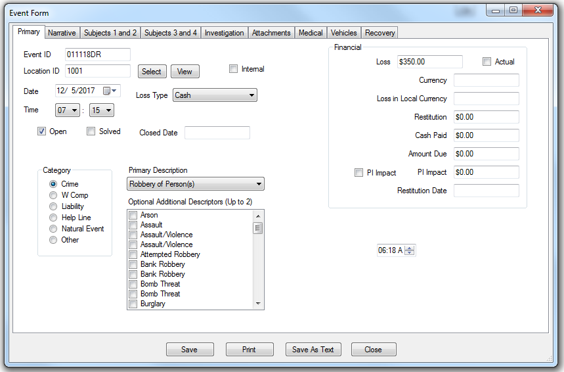Choose the Liability radio option
Viewport: 564px width, 372px height.
(x=54, y=206)
